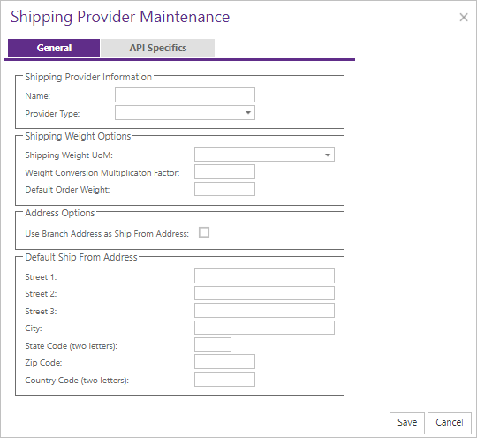
Task: Click into the Street 1 field
Action: (264, 276)
